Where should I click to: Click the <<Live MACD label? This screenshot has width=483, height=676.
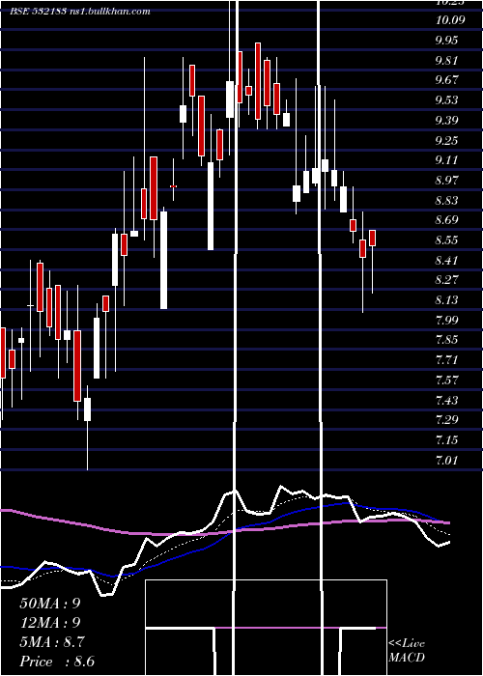407,650
